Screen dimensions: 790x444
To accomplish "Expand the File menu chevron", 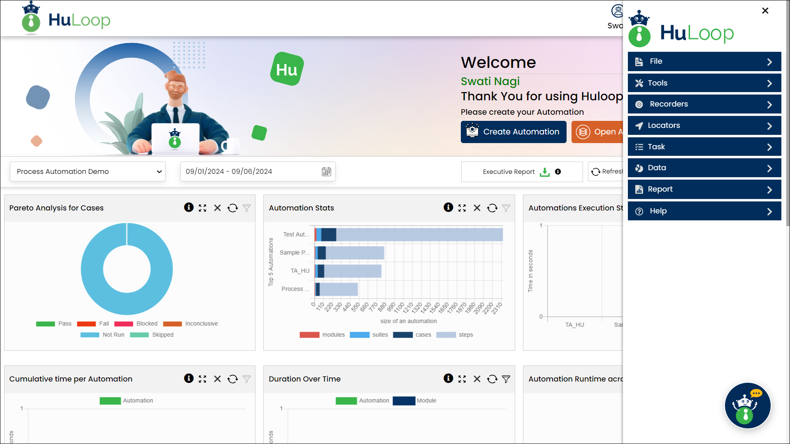I will coord(770,62).
